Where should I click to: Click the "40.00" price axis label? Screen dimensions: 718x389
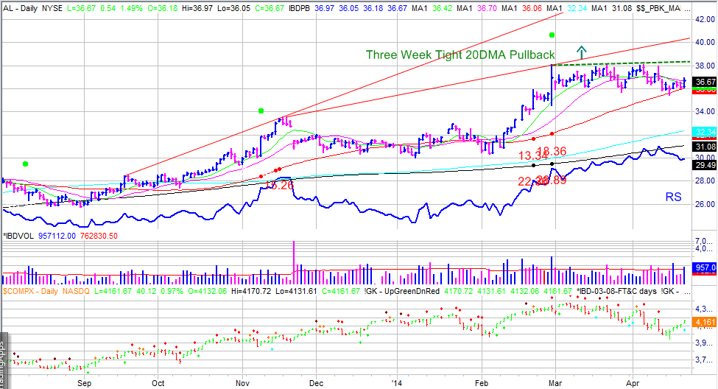705,42
